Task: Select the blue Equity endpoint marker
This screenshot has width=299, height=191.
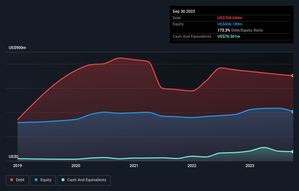Action: [293, 112]
